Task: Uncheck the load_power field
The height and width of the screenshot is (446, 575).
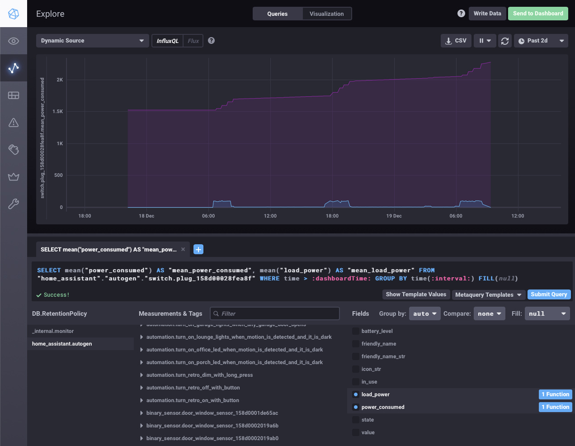Action: tap(356, 394)
